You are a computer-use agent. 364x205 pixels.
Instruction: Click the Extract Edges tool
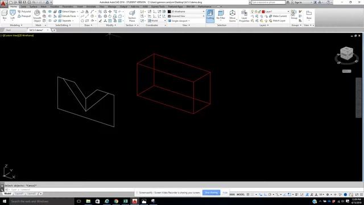click(68, 11)
